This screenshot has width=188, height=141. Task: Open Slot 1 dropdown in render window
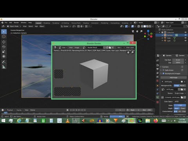[x=121, y=47]
